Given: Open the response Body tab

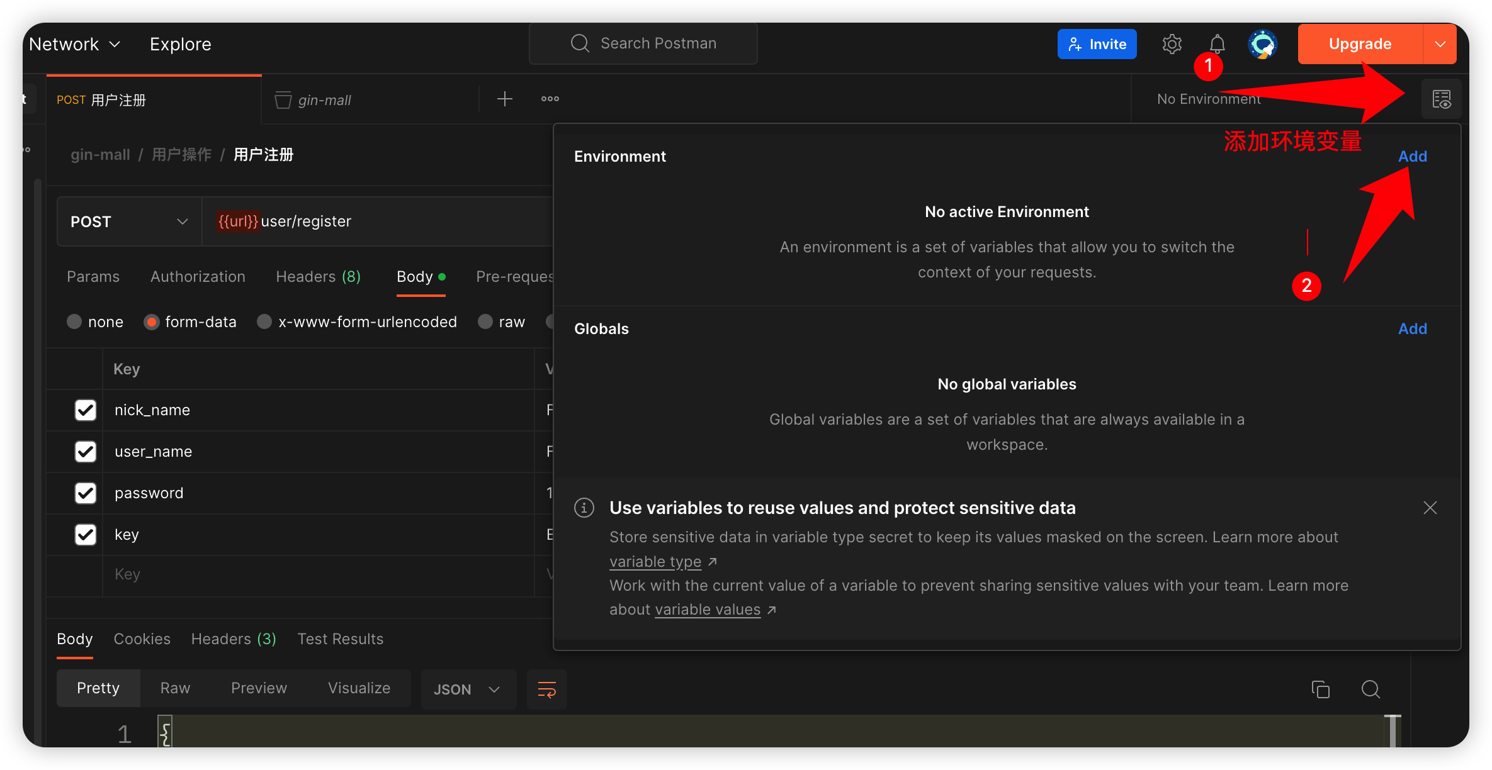Looking at the screenshot, I should pyautogui.click(x=74, y=639).
